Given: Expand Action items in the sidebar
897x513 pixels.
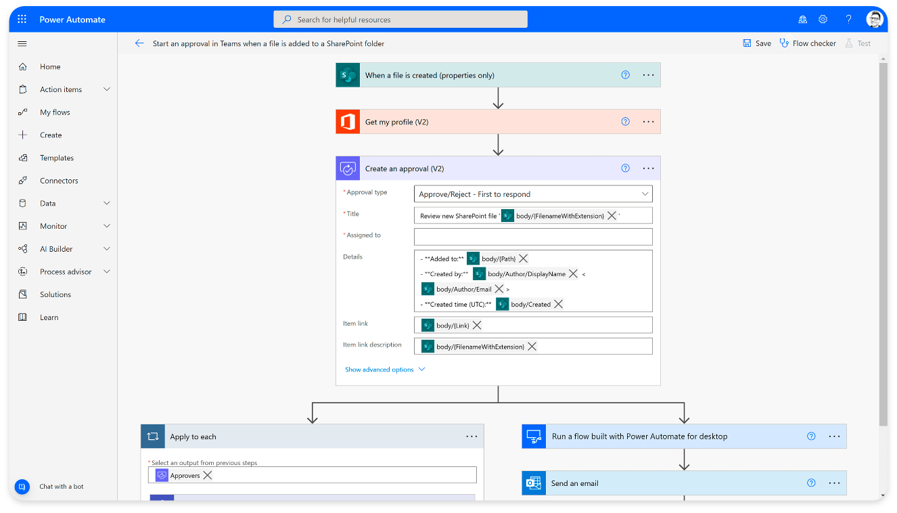Looking at the screenshot, I should (x=107, y=89).
